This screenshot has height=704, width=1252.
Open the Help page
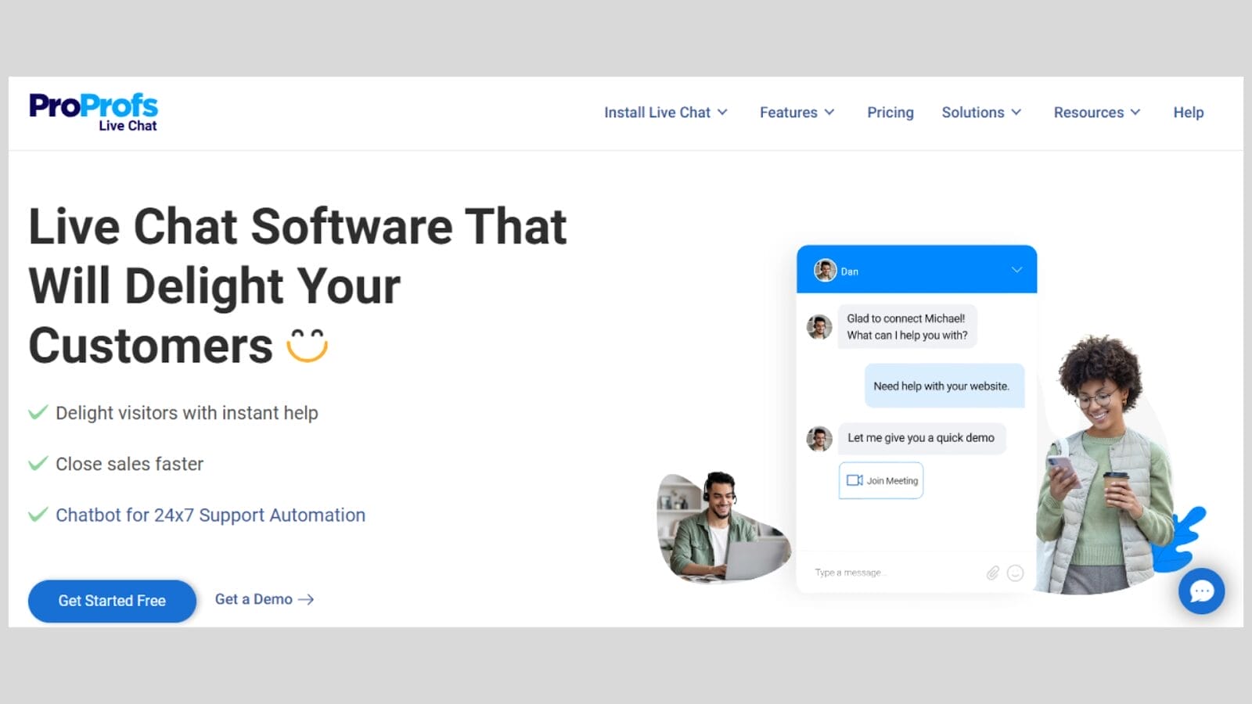1189,113
